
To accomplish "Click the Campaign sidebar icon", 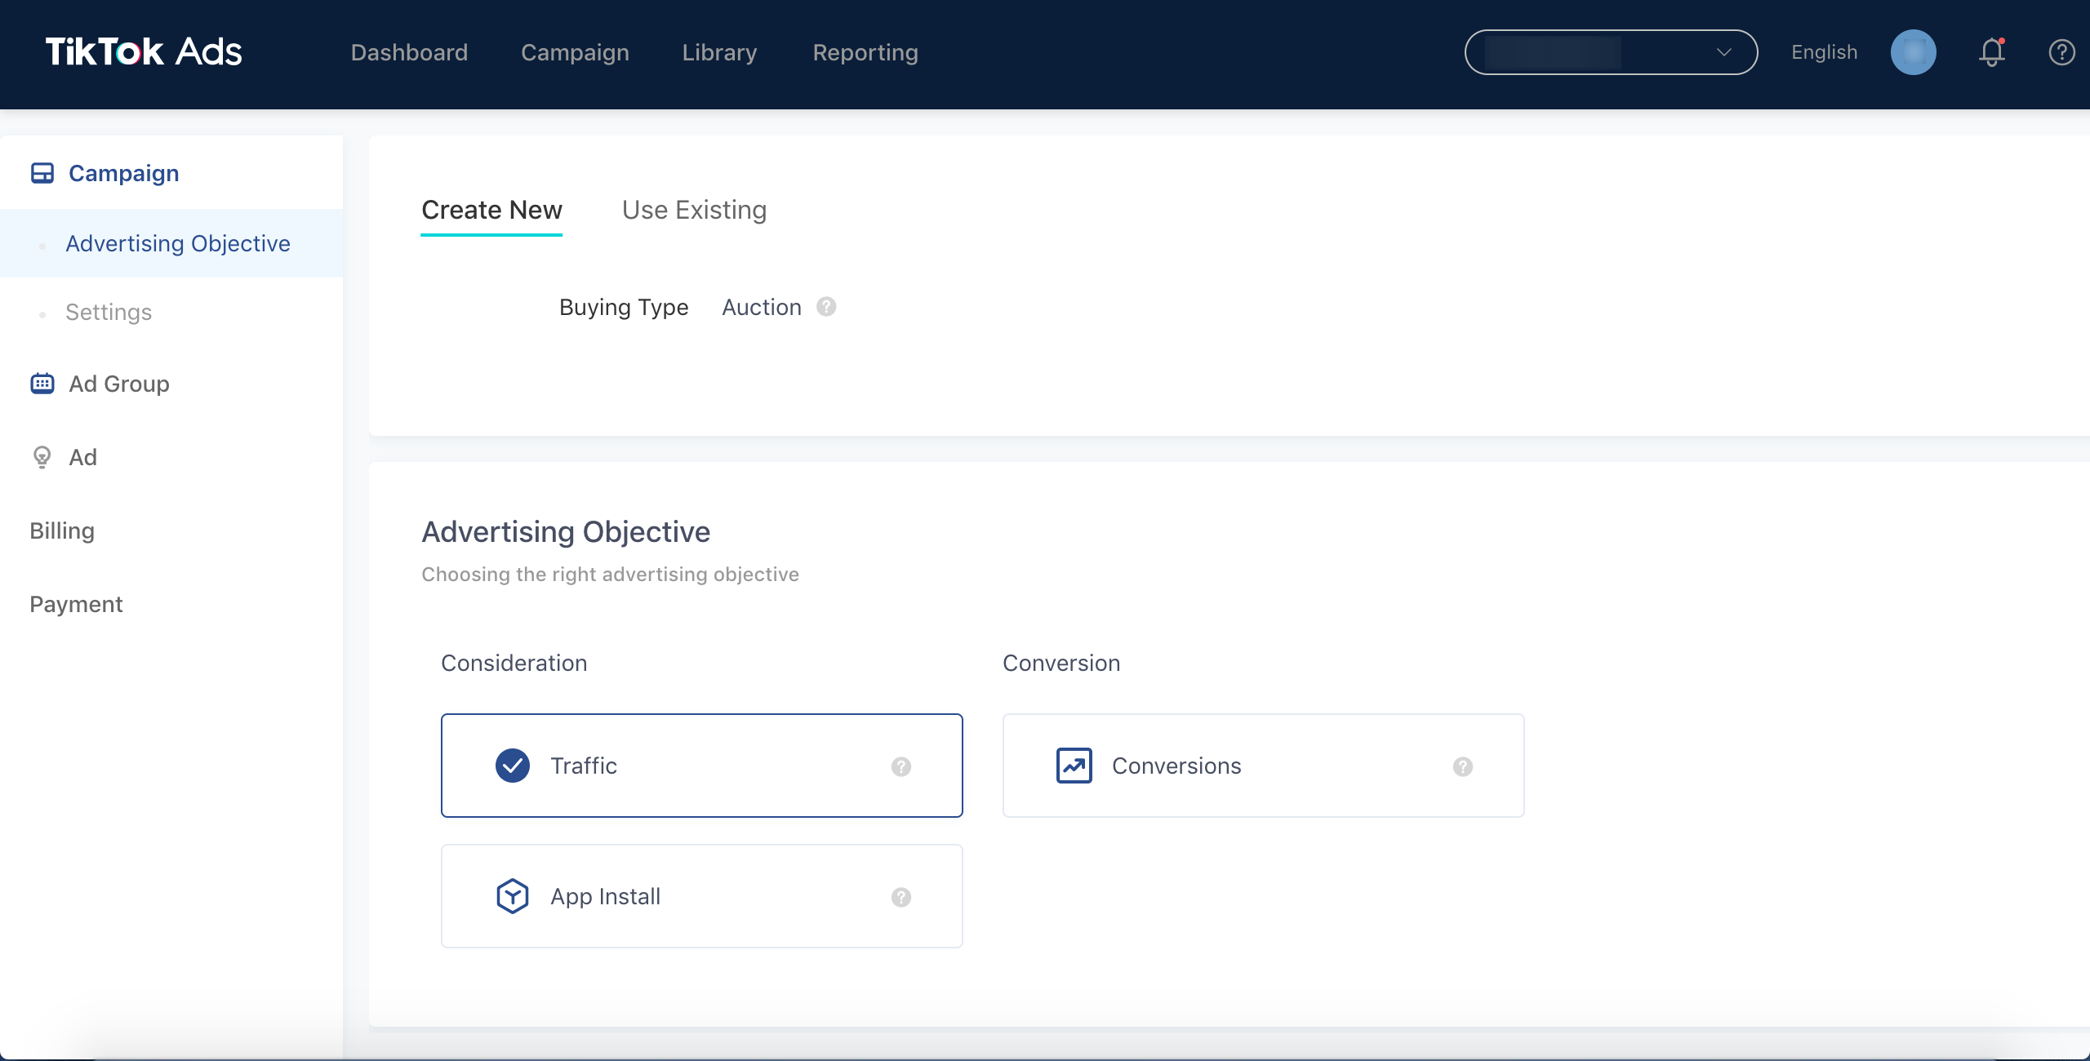I will pos(42,172).
